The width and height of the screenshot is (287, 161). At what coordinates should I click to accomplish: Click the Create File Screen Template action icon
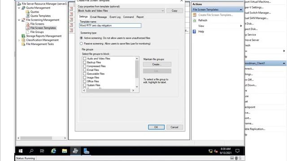pyautogui.click(x=195, y=15)
